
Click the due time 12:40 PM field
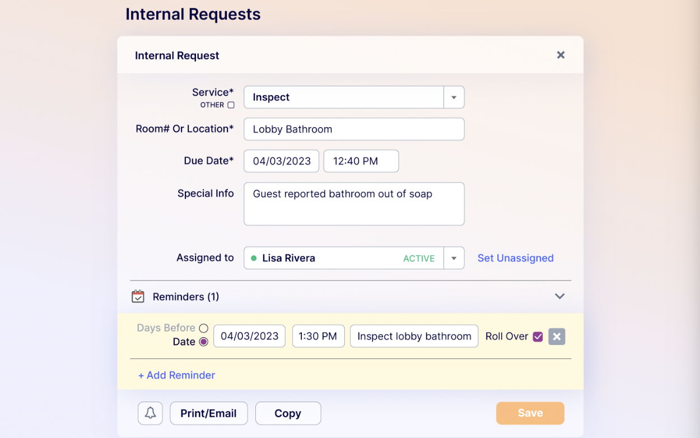pyautogui.click(x=361, y=161)
